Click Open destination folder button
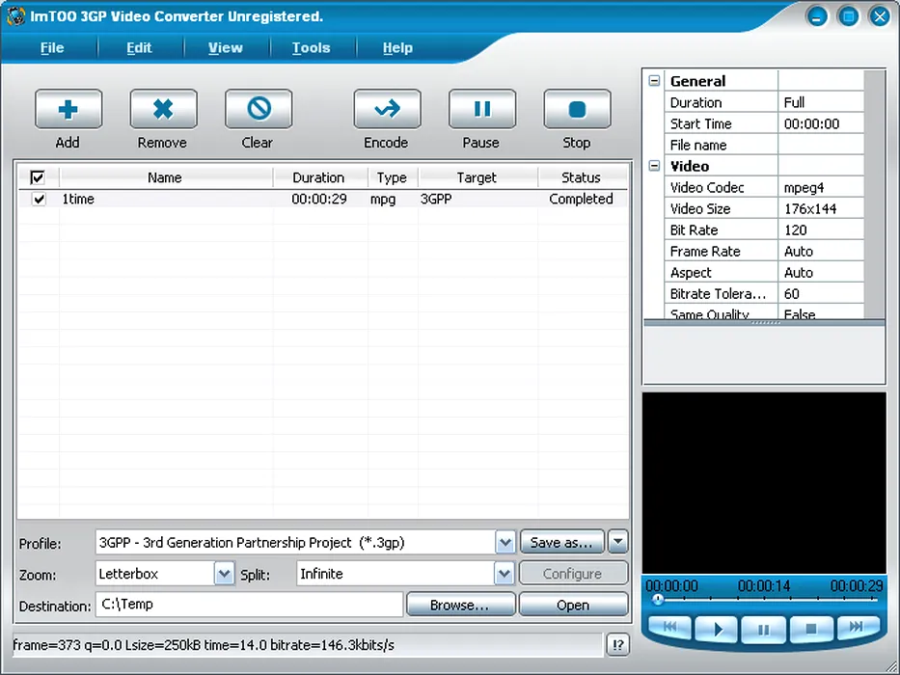The height and width of the screenshot is (675, 900). (573, 605)
